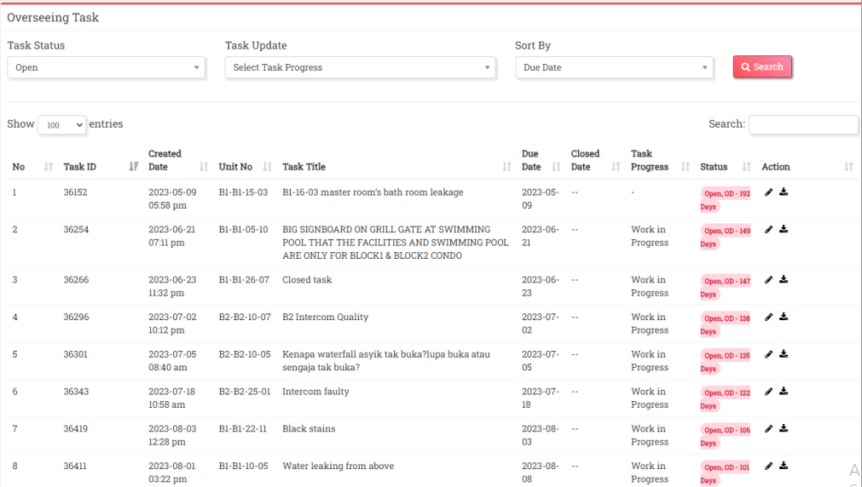
Task: Click in the table Search input field
Action: (803, 124)
